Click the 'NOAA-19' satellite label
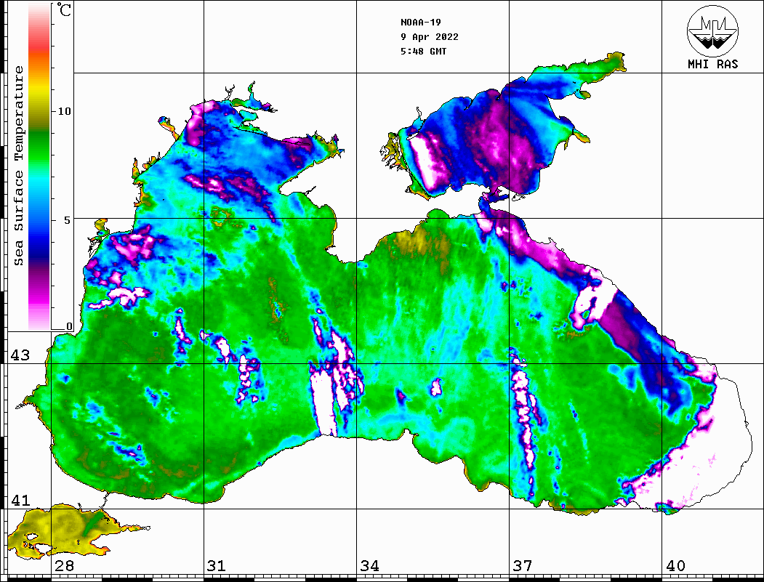 tap(420, 23)
